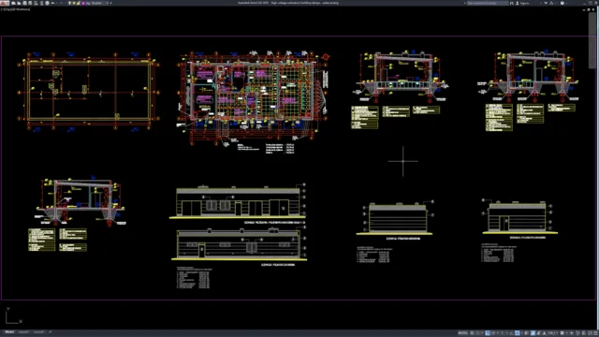Select the foundation plan drawing

coord(89,93)
